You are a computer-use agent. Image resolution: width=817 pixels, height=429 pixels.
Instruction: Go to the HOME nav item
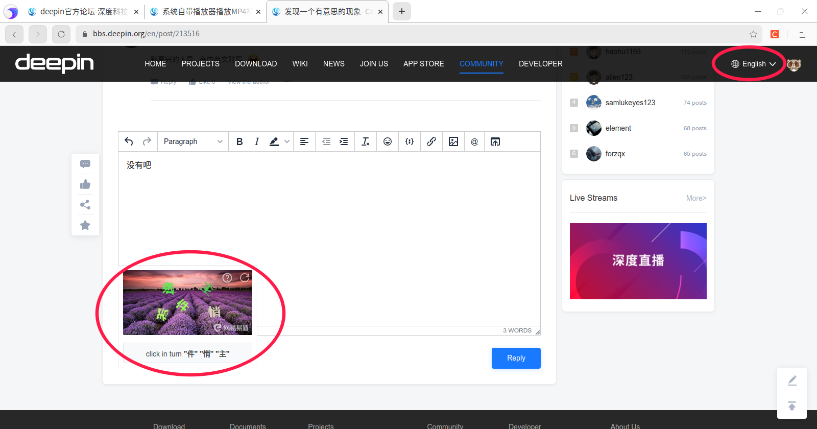pyautogui.click(x=155, y=64)
